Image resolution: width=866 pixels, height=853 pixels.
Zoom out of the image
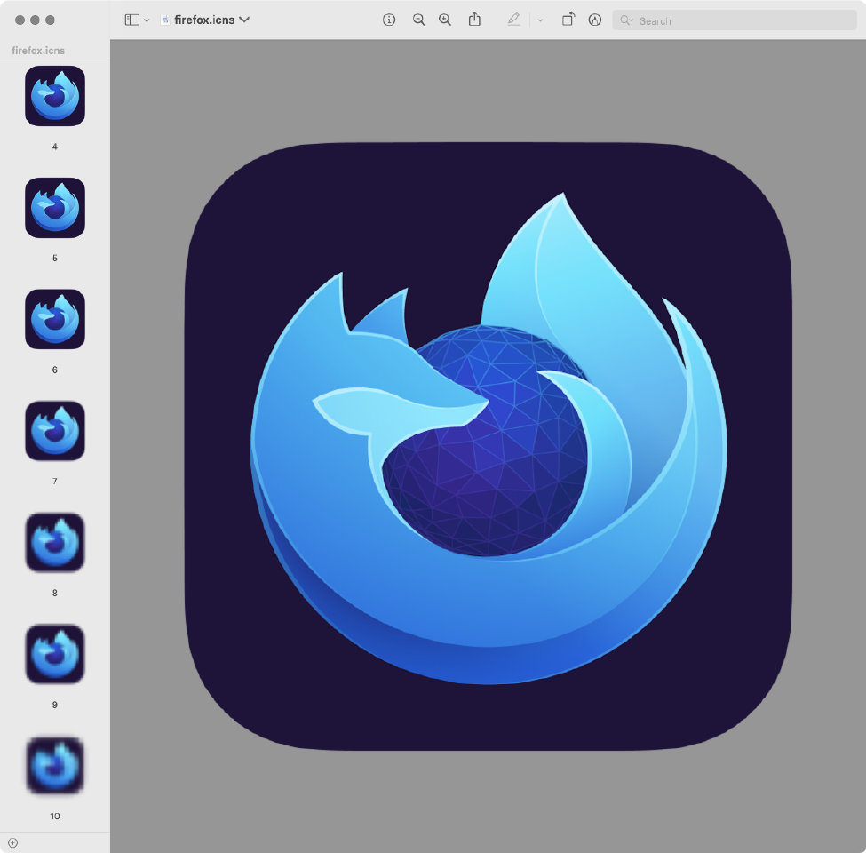click(x=418, y=20)
